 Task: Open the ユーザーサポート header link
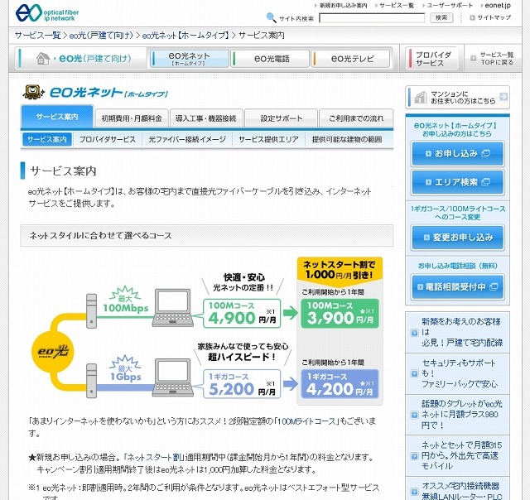click(x=450, y=6)
